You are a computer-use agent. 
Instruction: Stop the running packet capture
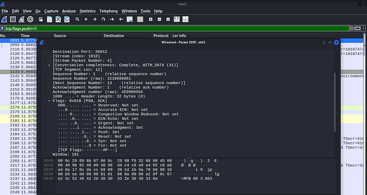tap(13, 19)
